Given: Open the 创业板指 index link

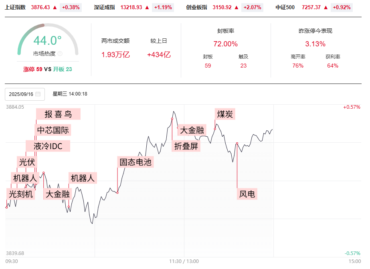Looking at the screenshot, I should pyautogui.click(x=197, y=7).
